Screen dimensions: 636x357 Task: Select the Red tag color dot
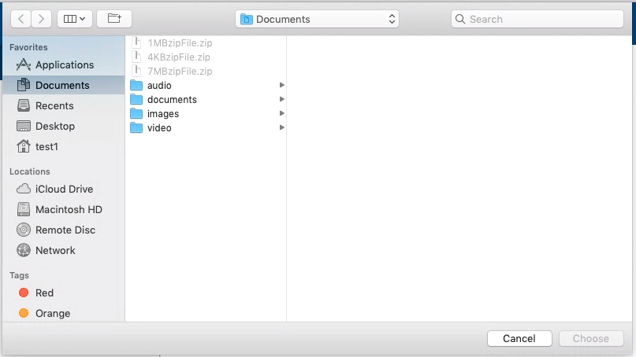point(24,293)
